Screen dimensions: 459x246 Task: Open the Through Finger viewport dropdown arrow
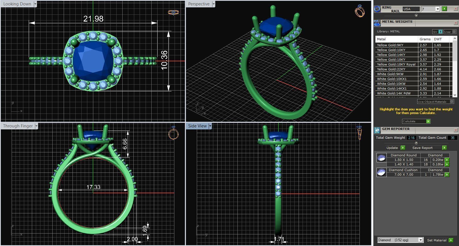pyautogui.click(x=36, y=126)
